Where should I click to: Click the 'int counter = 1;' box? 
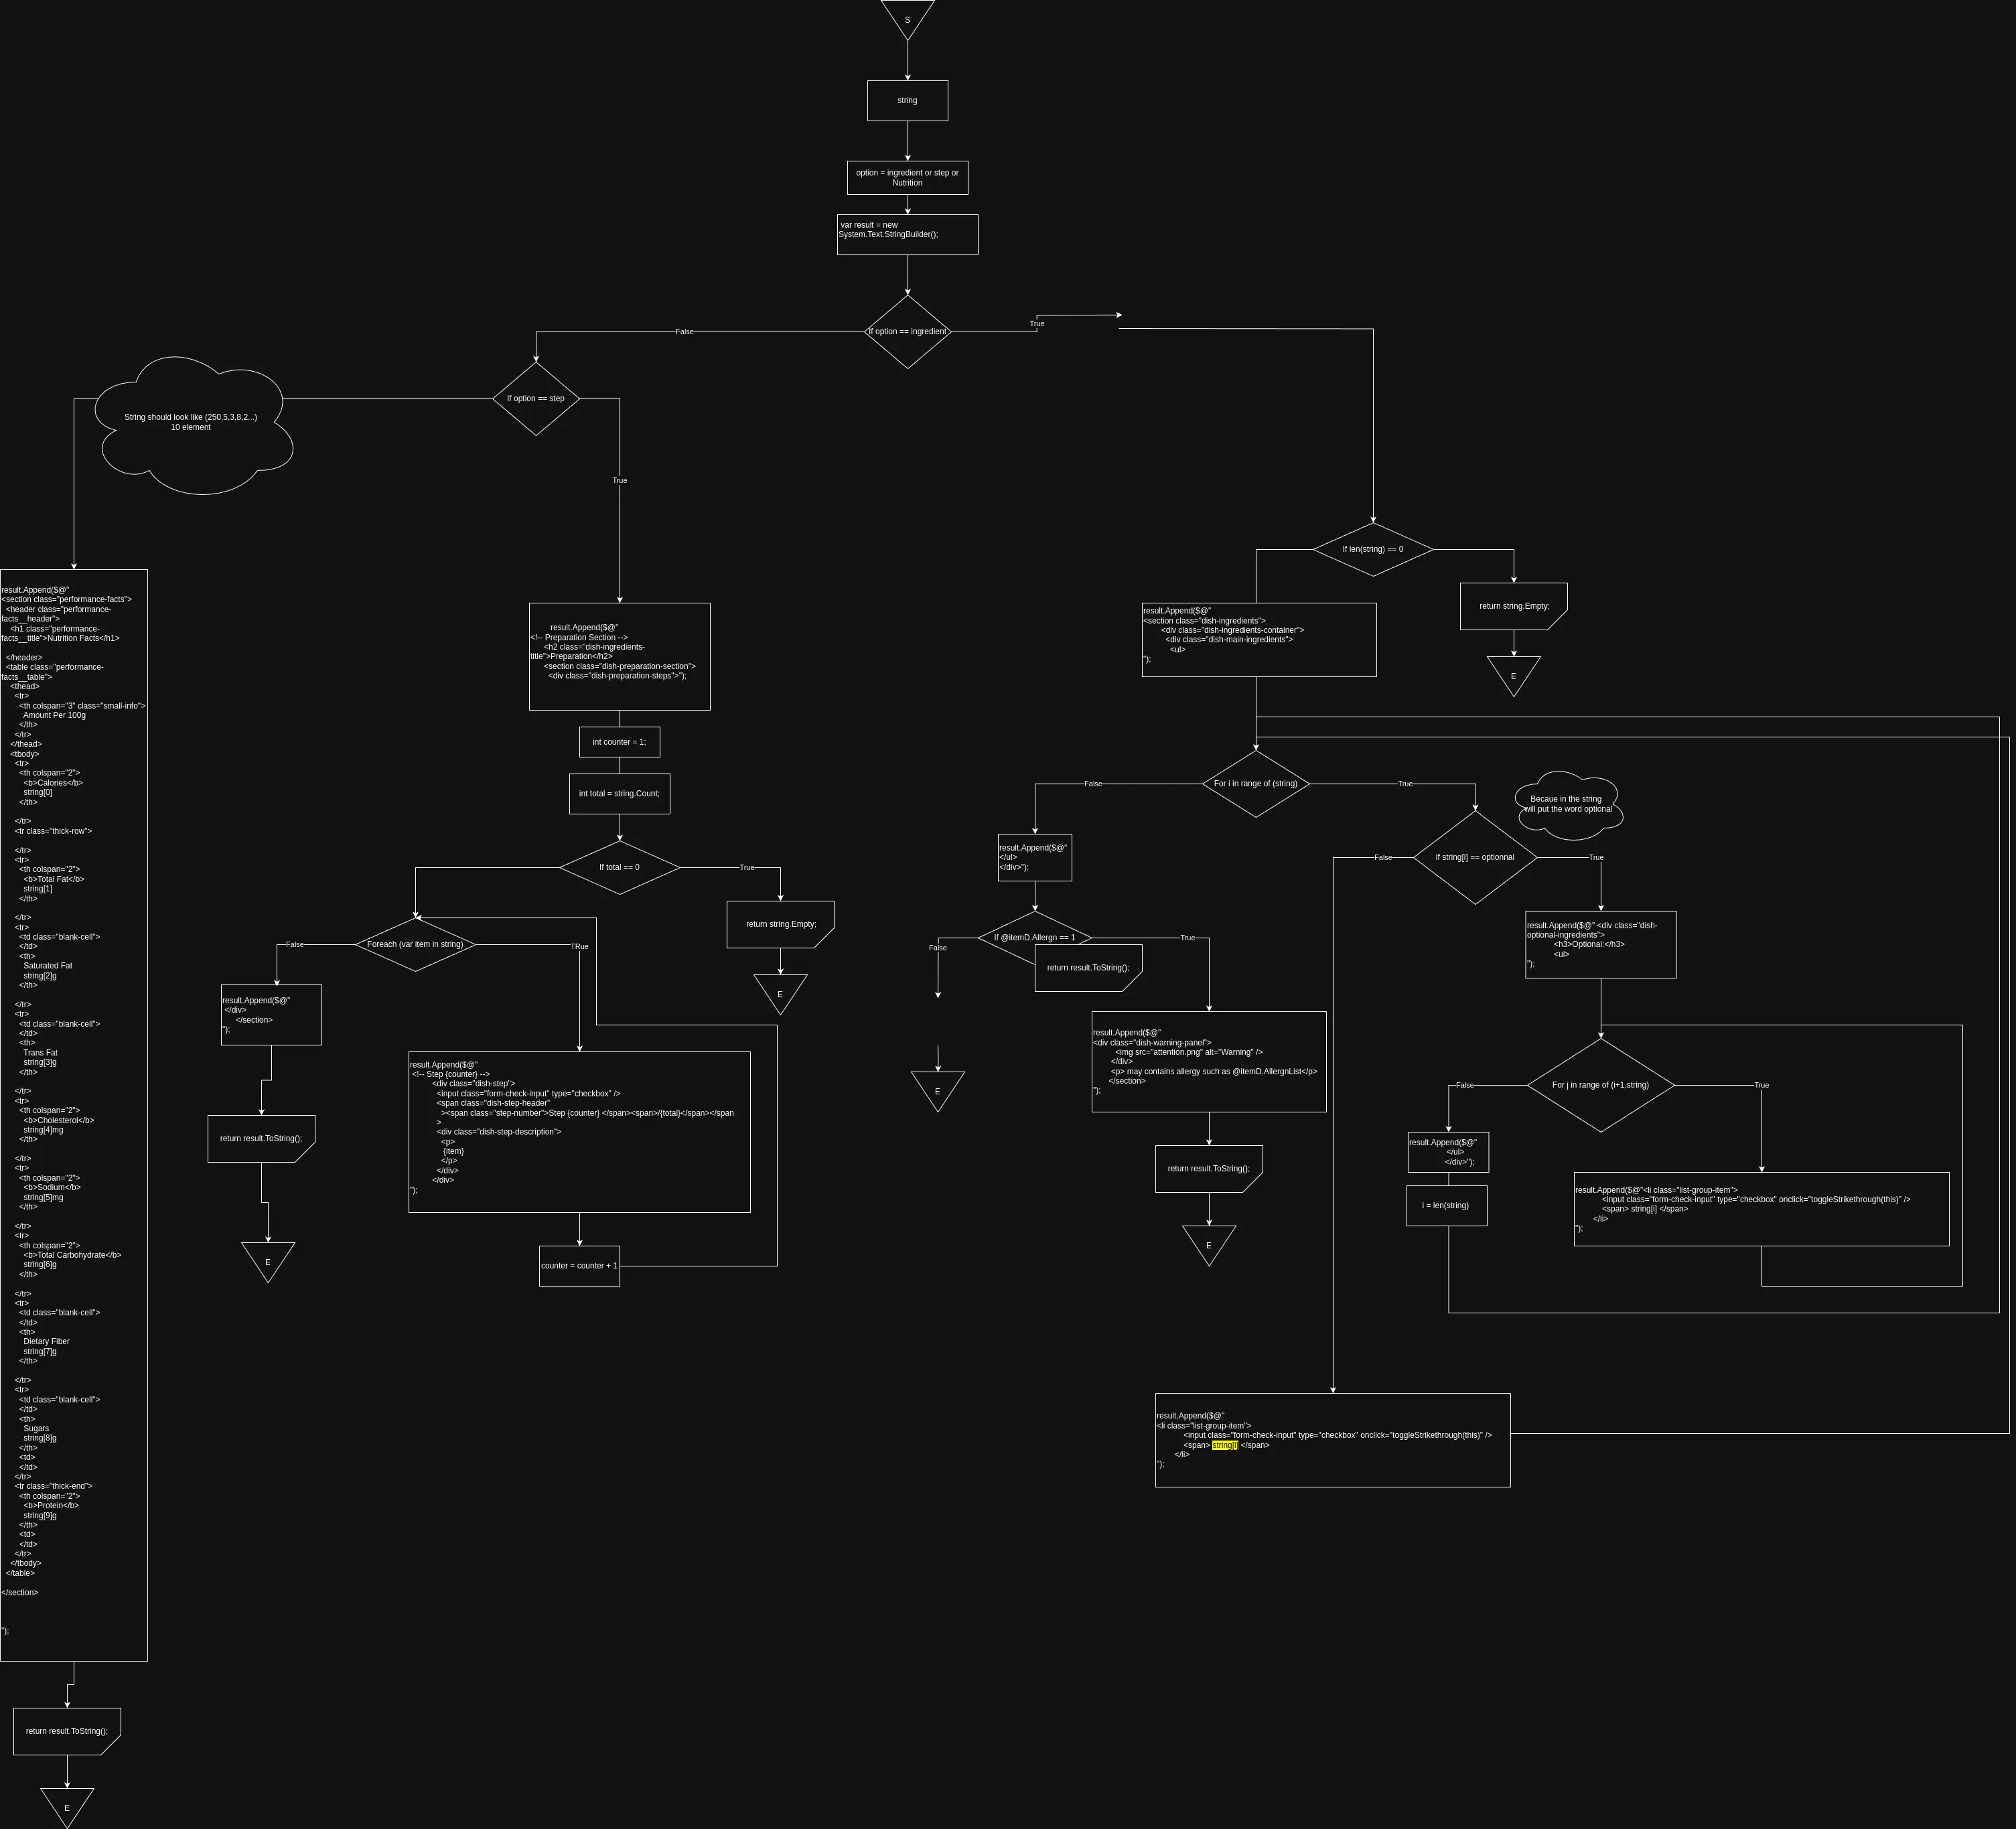[619, 742]
